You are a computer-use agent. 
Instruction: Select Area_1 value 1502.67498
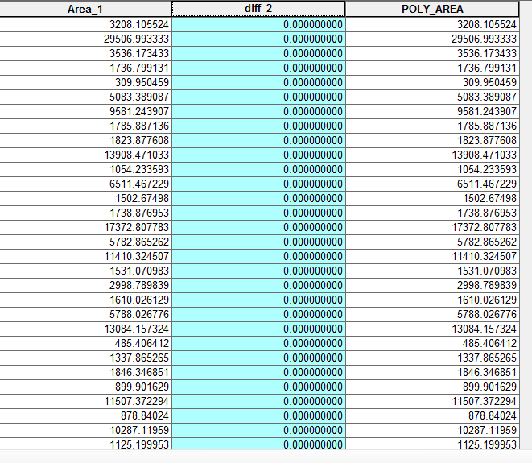(x=142, y=199)
